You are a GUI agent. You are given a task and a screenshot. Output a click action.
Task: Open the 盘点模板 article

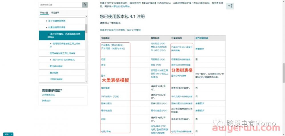tap(54, 73)
